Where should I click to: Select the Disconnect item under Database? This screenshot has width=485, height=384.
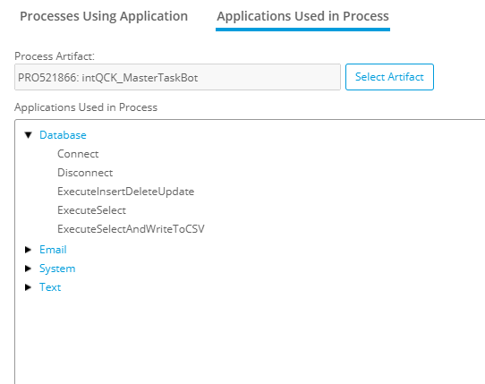click(85, 173)
